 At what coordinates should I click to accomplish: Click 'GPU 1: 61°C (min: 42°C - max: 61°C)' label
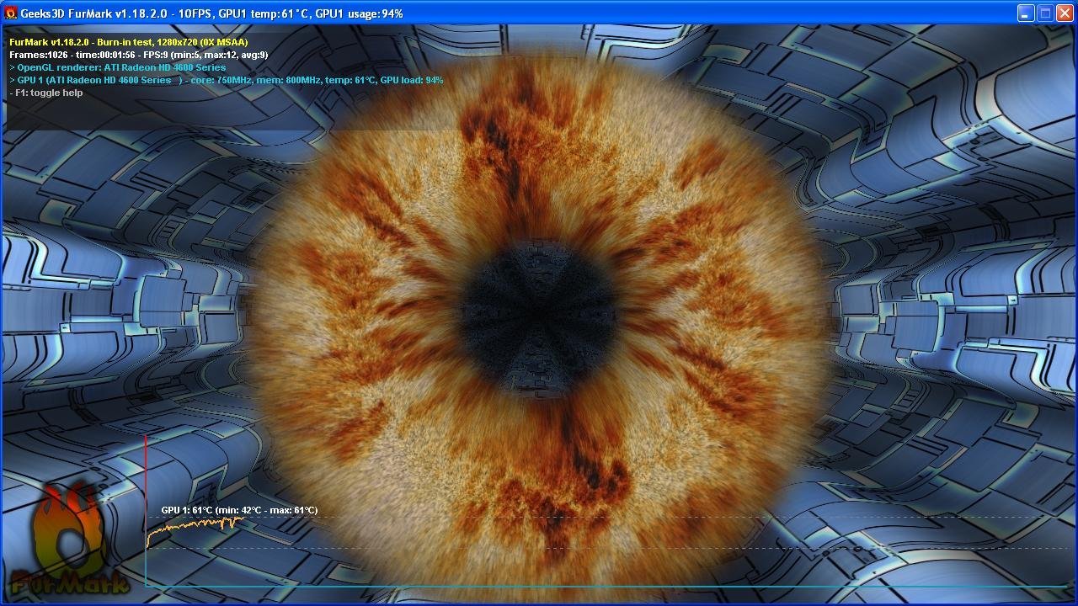(239, 510)
